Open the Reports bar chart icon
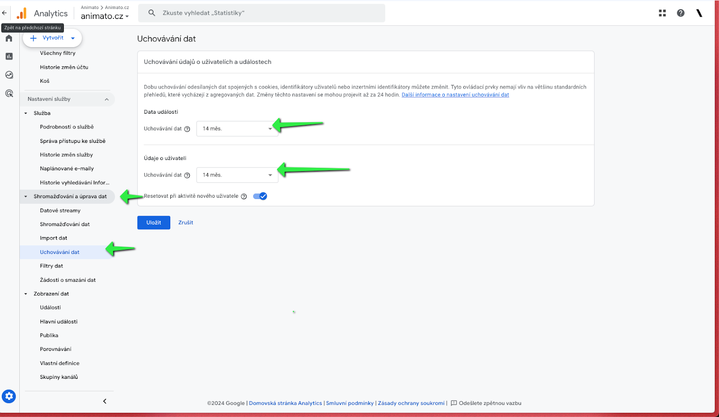This screenshot has width=719, height=417. [9, 56]
